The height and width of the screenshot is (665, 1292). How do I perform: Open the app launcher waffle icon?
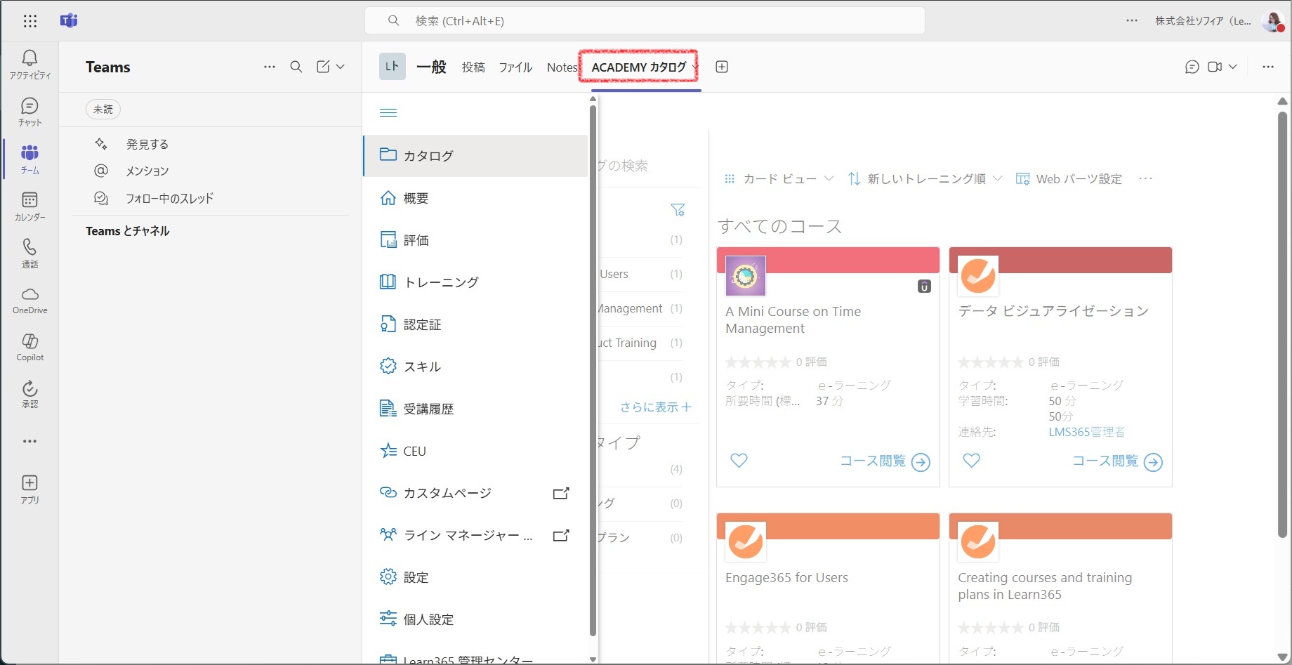point(29,21)
